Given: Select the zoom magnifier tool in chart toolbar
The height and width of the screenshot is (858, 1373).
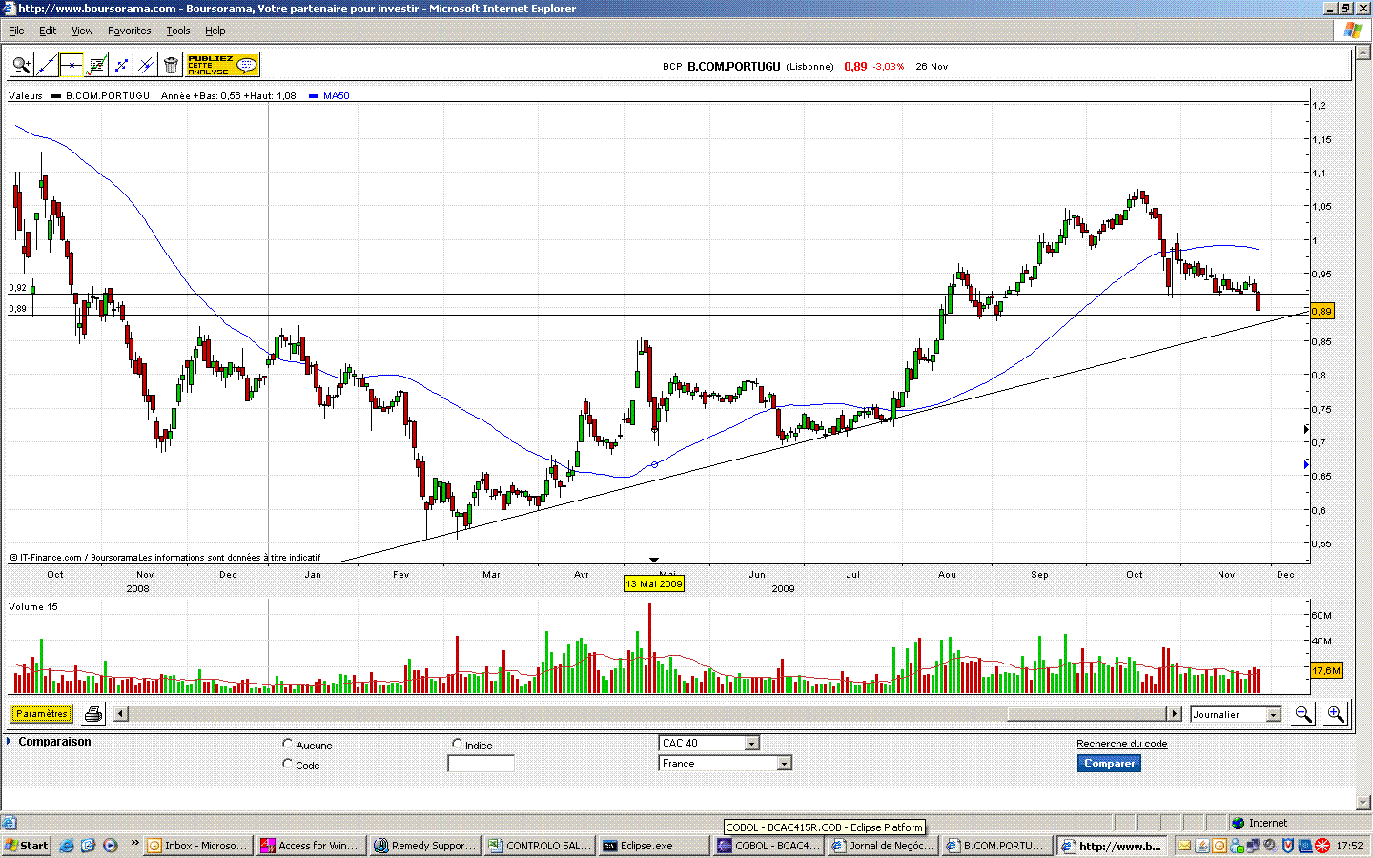Looking at the screenshot, I should [22, 65].
